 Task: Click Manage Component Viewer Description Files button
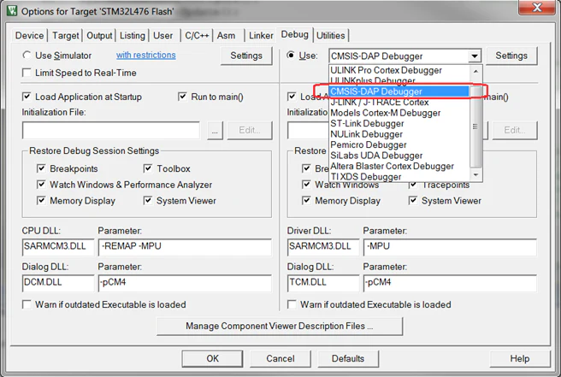tap(280, 327)
